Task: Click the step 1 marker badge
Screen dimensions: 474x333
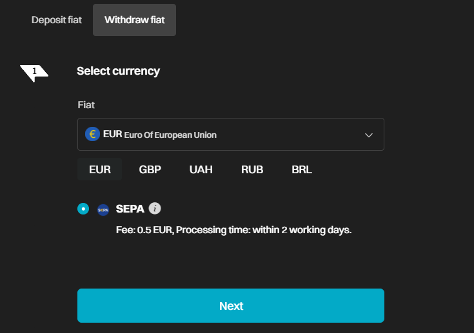Action: pyautogui.click(x=34, y=73)
